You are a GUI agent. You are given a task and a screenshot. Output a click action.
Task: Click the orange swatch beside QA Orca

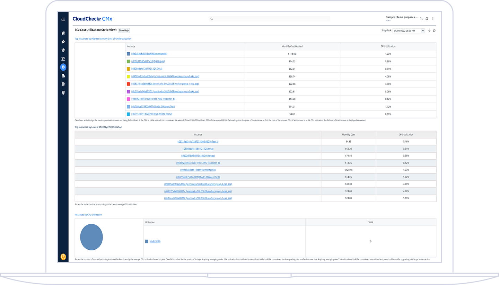(x=128, y=69)
